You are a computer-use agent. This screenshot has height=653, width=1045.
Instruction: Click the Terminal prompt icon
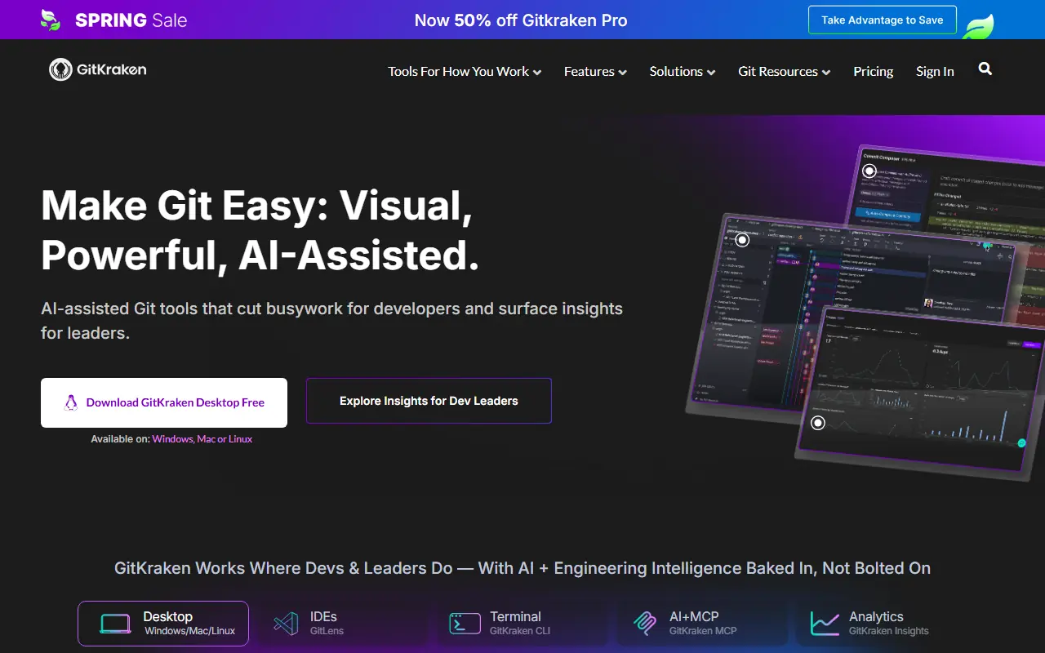pos(465,624)
